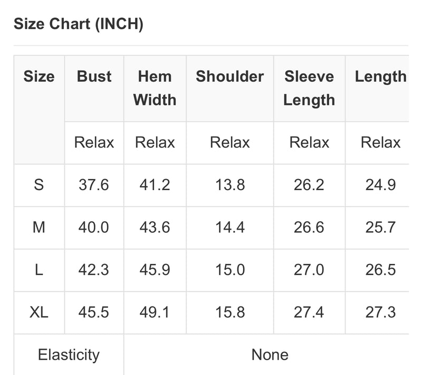Select the Bust column header
The width and height of the screenshot is (422, 375).
[94, 76]
